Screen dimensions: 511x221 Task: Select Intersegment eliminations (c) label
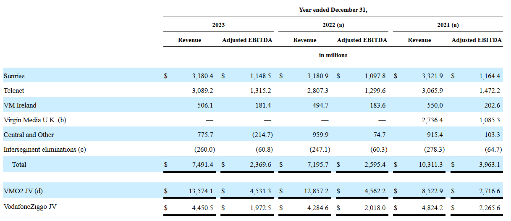click(45, 150)
